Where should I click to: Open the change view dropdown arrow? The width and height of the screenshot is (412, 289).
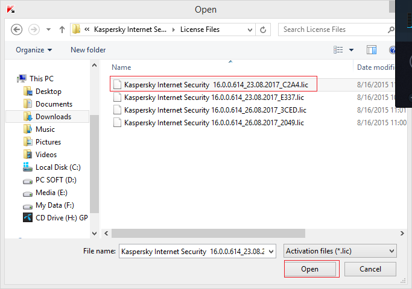click(x=352, y=50)
